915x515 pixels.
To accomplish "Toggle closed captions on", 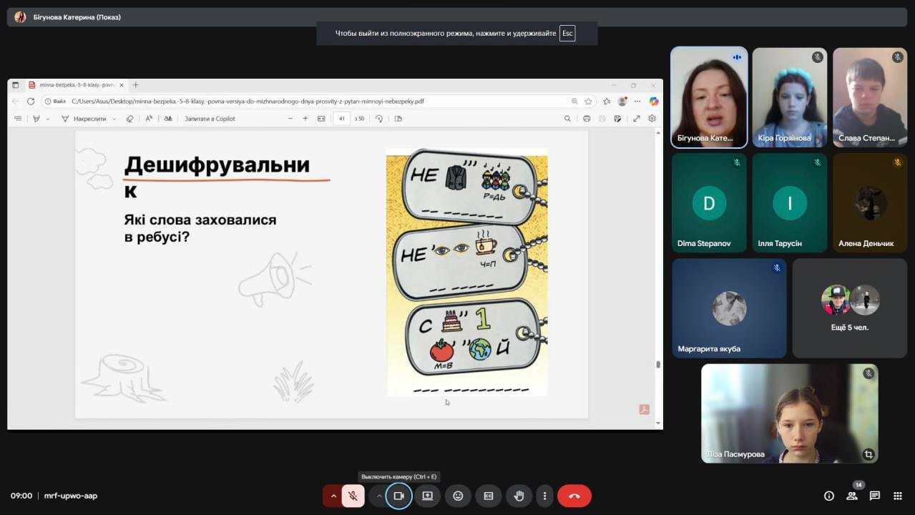I will [x=489, y=496].
